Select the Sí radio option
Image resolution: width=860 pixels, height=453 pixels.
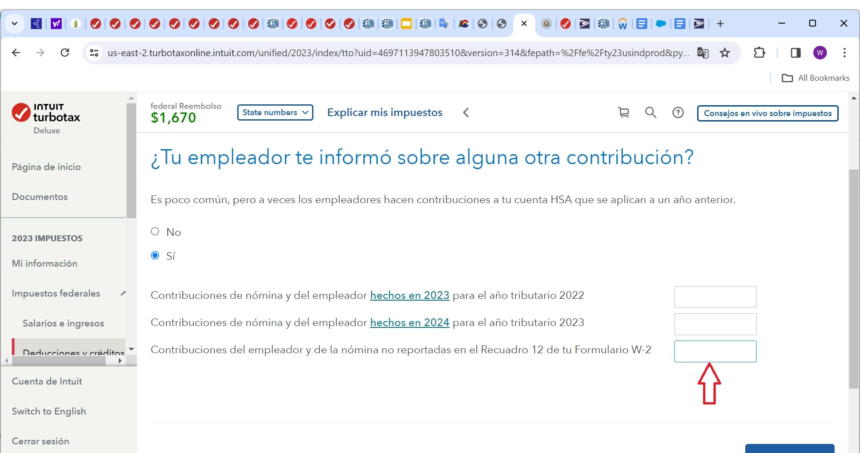[x=155, y=255]
